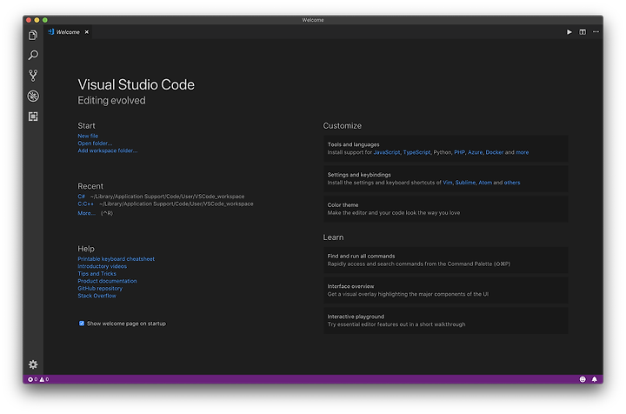The height and width of the screenshot is (414, 626).
Task: Close the Welcome tab
Action: 87,32
